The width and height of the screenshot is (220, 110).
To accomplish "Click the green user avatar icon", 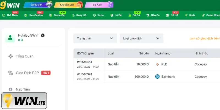I will (10, 38).
